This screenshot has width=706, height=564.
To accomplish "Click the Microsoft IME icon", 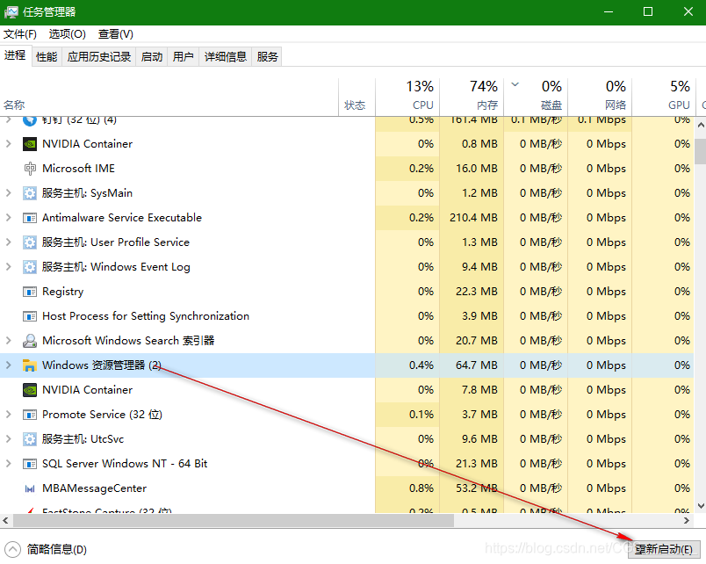I will point(30,169).
